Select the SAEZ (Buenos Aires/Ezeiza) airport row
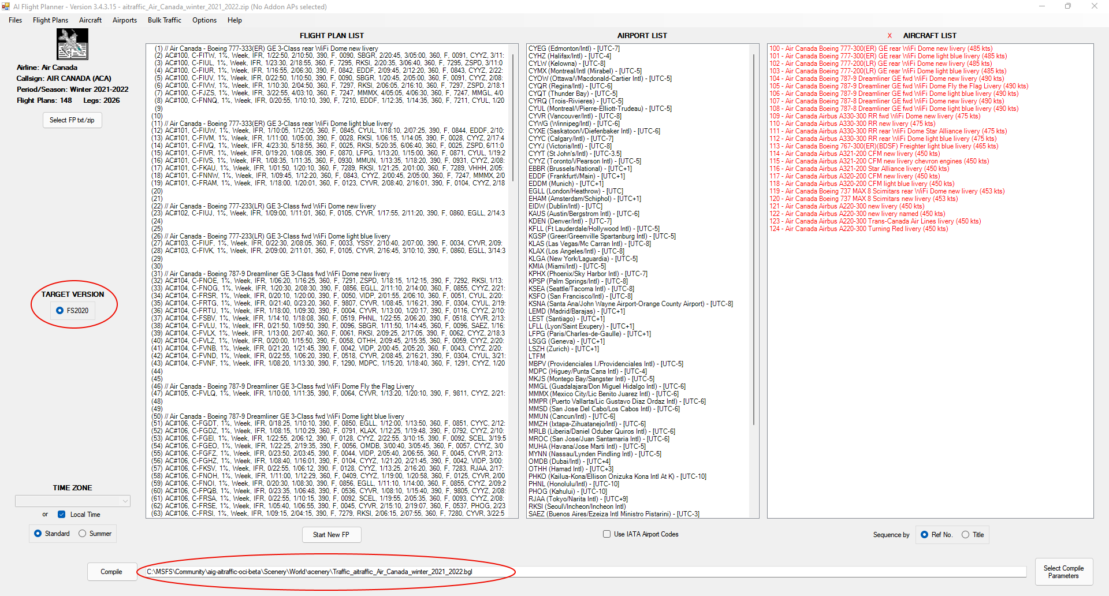Screen dimensions: 1109x596 [614, 514]
